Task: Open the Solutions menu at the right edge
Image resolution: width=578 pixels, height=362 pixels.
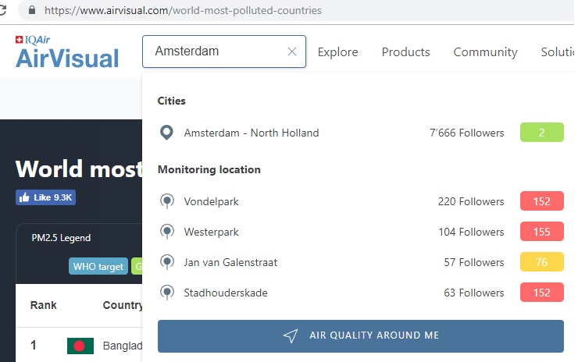Action: pyautogui.click(x=558, y=52)
